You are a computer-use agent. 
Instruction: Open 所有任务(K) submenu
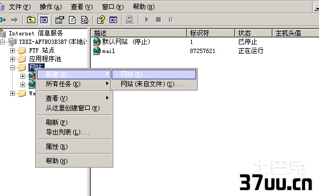point(74,84)
